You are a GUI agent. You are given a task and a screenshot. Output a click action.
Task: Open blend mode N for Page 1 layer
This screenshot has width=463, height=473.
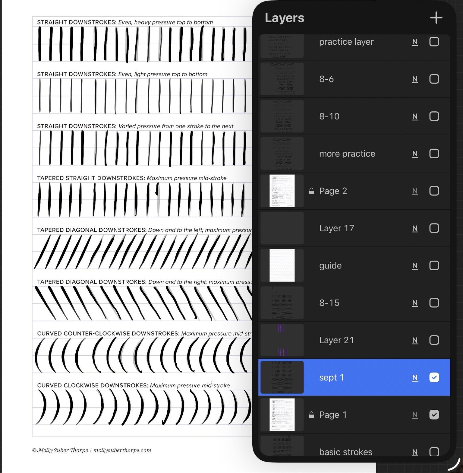point(415,415)
